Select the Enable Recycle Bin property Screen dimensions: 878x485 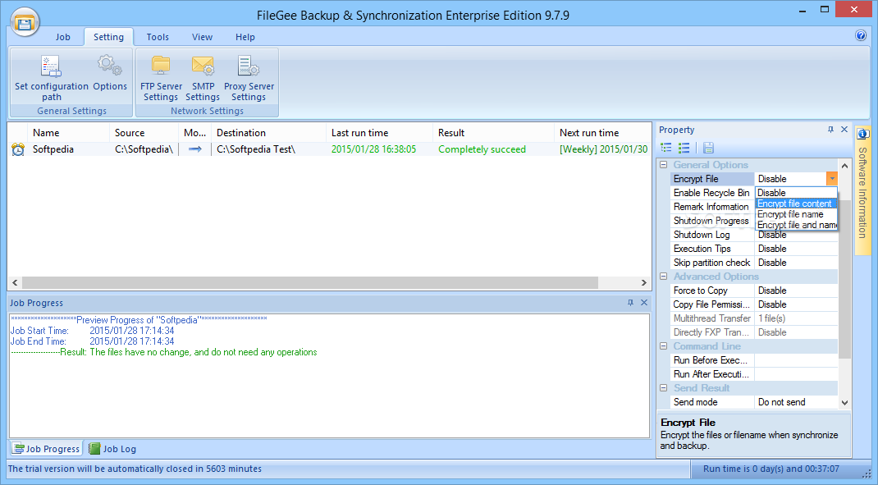(x=711, y=193)
